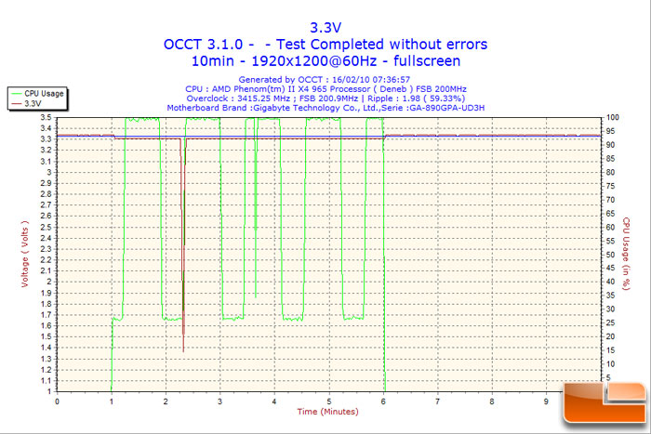
Task: Click the "CPU : AMD Phenom(tm) II X4 965" line
Action: pos(325,89)
